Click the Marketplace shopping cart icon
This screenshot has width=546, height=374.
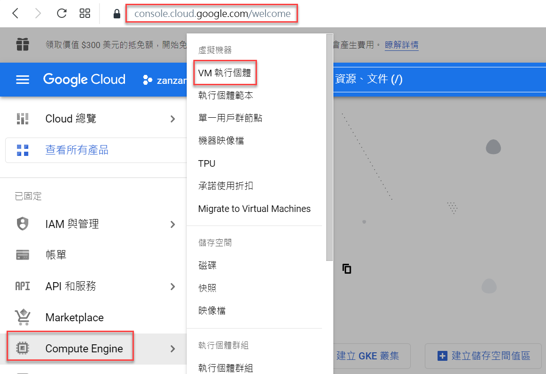(x=23, y=317)
